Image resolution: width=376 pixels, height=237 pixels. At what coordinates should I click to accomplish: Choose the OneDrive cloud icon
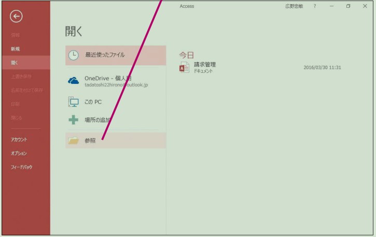pos(73,81)
